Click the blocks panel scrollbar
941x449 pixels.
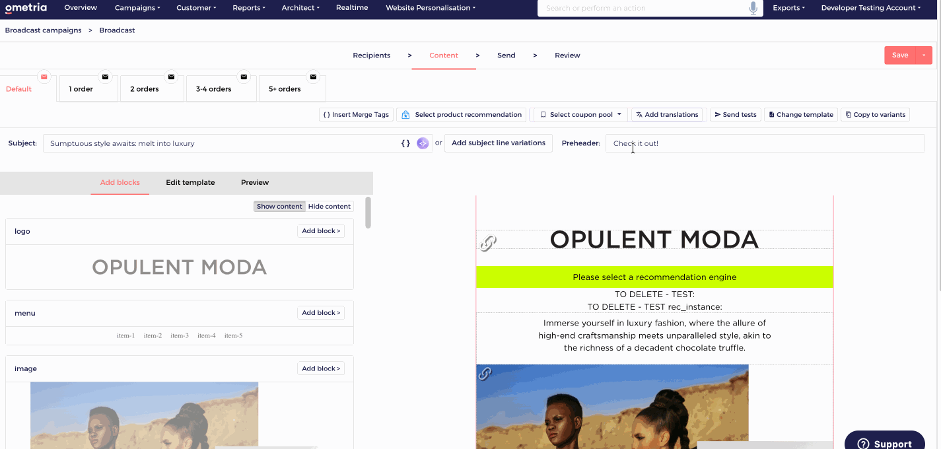[x=368, y=213]
